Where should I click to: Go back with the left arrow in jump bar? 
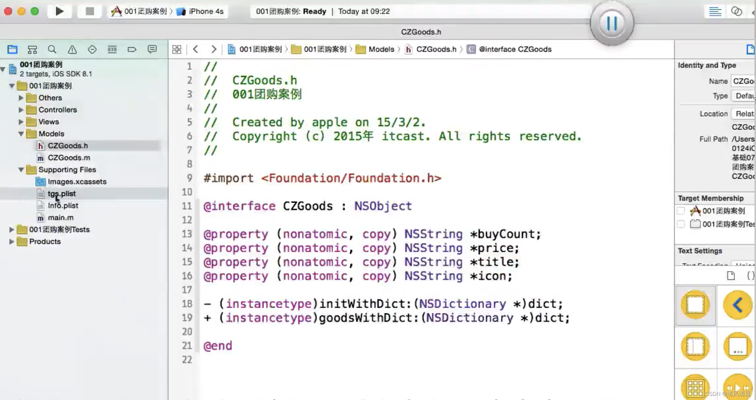tap(196, 49)
